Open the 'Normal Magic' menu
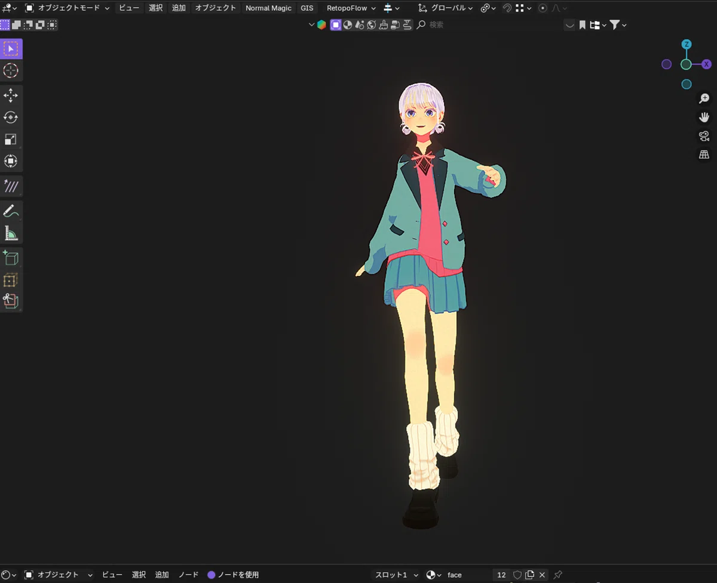 [268, 8]
